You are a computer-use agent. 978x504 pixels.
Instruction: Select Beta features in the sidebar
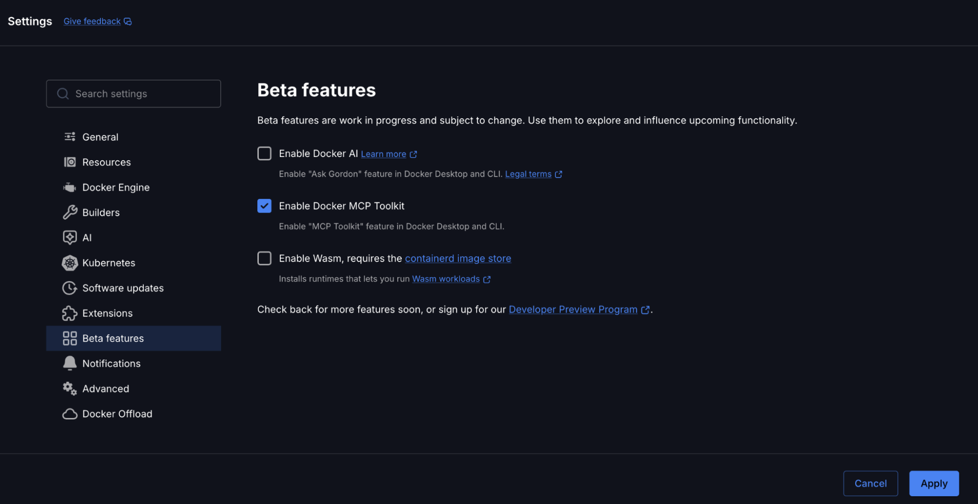(113, 338)
